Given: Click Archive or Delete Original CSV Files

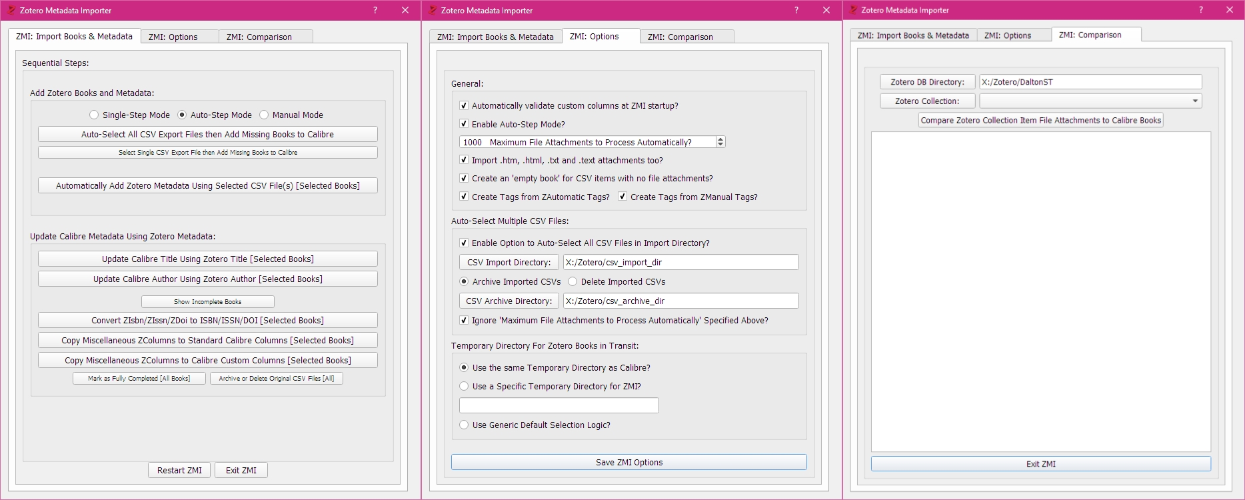Looking at the screenshot, I should click(x=277, y=379).
